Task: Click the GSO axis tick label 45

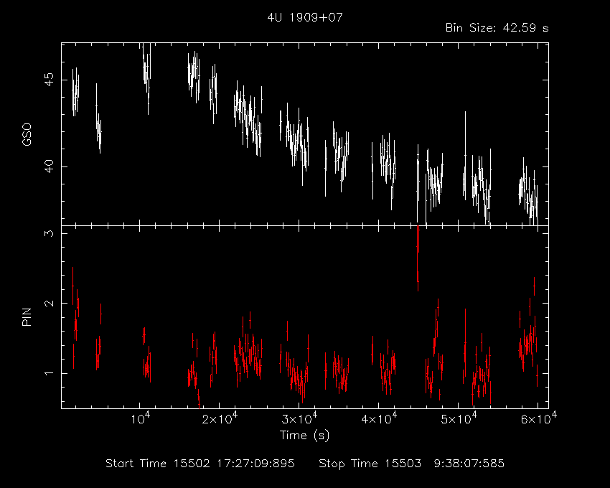Action: tap(50, 80)
